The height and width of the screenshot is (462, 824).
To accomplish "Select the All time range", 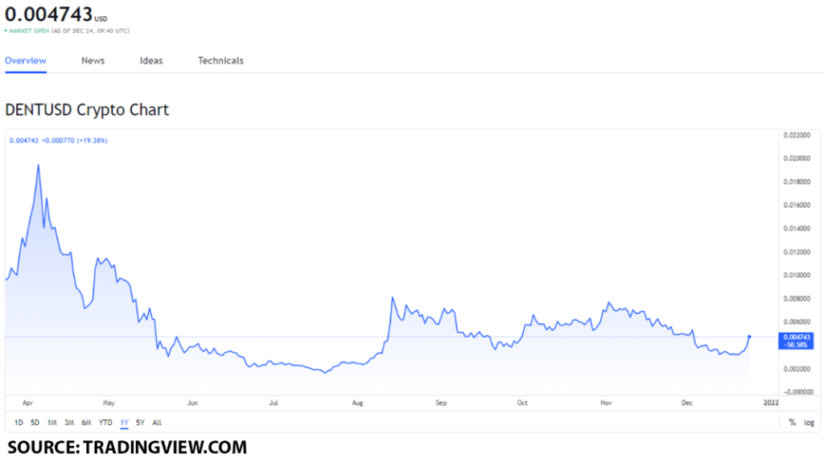I will (x=157, y=423).
